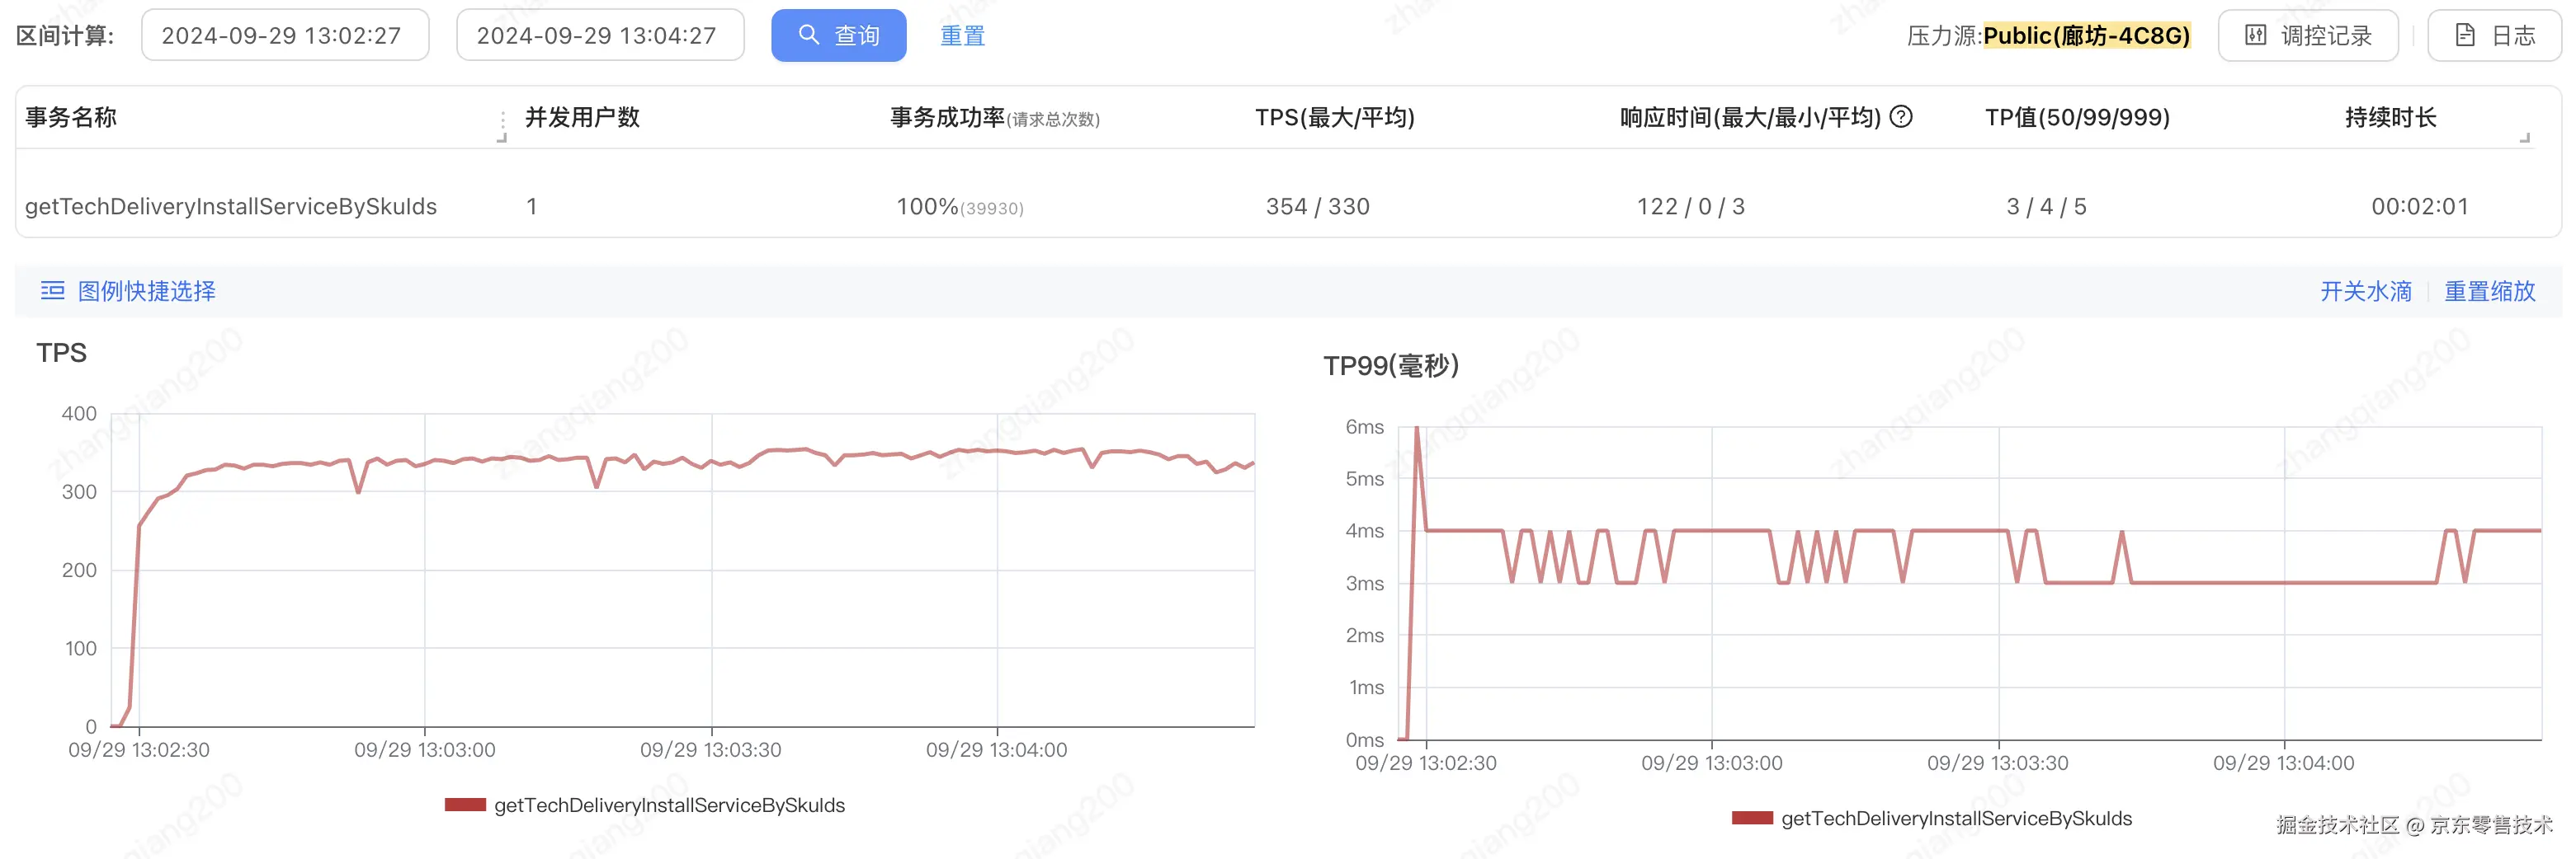Click the getTechDeliveryInstallServiceBySkuIds table row

coord(231,206)
